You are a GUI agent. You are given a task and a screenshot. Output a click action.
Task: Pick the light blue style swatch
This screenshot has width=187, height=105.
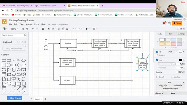tap(174, 40)
